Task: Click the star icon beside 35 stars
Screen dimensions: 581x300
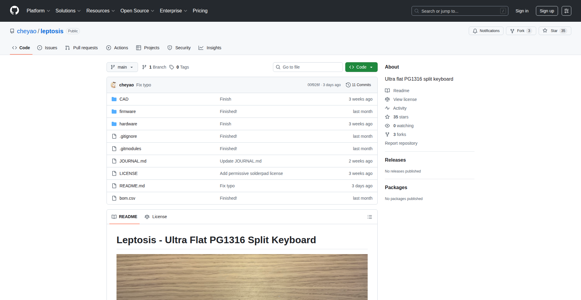Action: pyautogui.click(x=387, y=117)
